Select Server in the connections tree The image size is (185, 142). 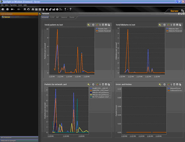click(x=7, y=17)
